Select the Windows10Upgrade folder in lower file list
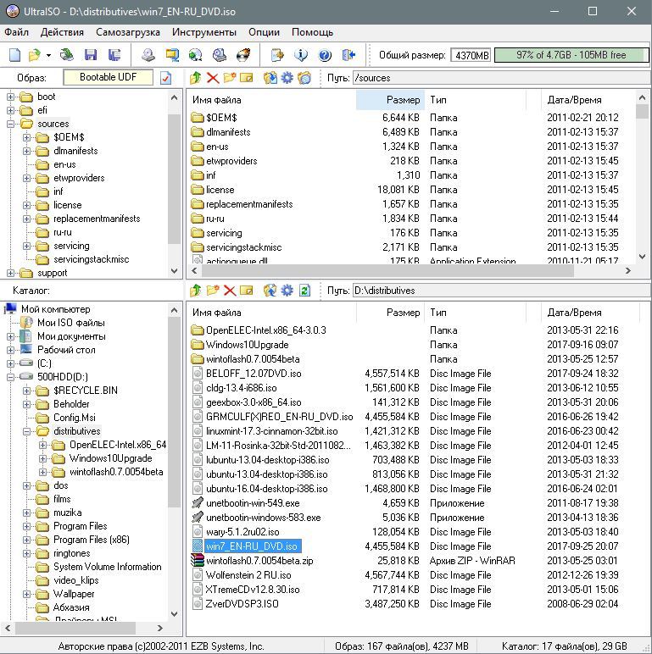 247,345
